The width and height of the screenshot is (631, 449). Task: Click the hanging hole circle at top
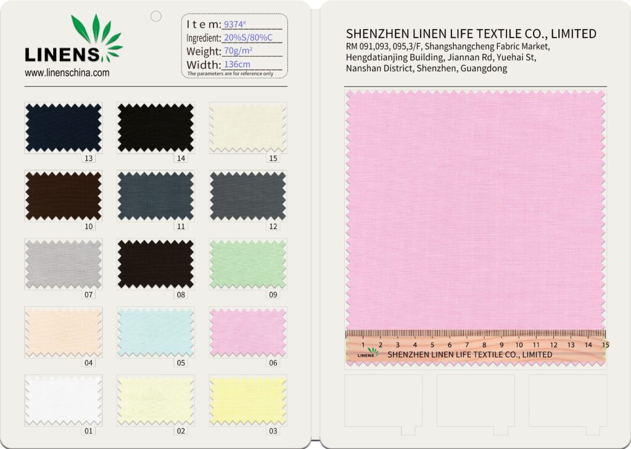(156, 16)
